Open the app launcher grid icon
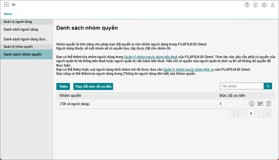Image resolution: width=279 pixels, height=160 pixels. 6,5
